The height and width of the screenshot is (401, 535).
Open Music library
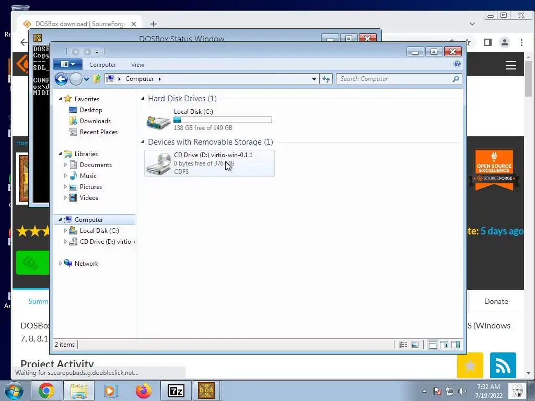click(x=88, y=176)
